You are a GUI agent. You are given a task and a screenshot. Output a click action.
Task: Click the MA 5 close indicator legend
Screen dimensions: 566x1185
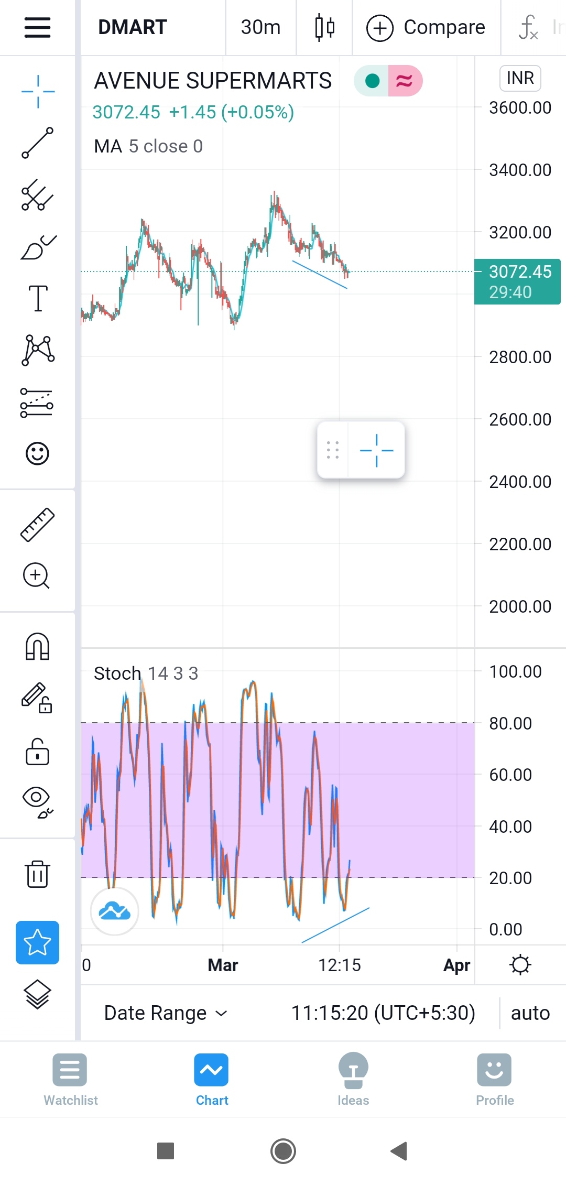148,146
